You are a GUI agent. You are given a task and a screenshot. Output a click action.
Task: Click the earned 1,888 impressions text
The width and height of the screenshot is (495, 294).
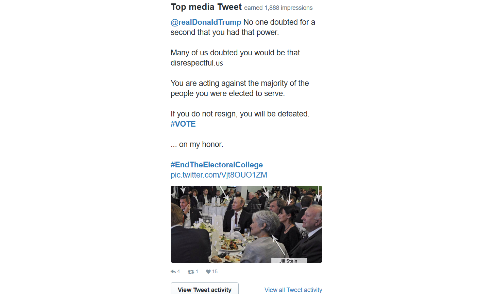pyautogui.click(x=278, y=8)
